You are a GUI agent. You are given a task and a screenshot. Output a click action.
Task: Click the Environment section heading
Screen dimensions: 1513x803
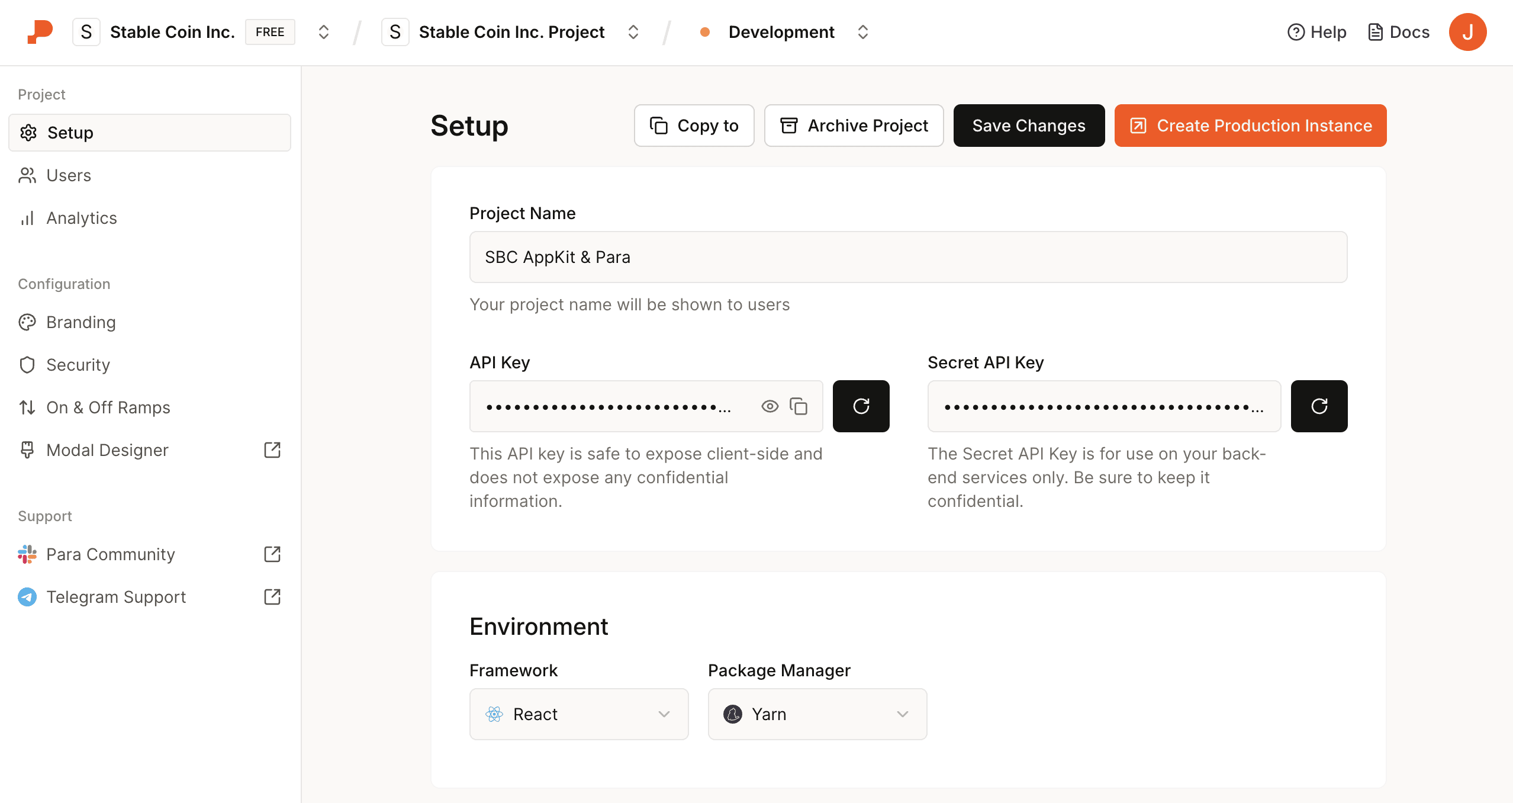tap(539, 627)
